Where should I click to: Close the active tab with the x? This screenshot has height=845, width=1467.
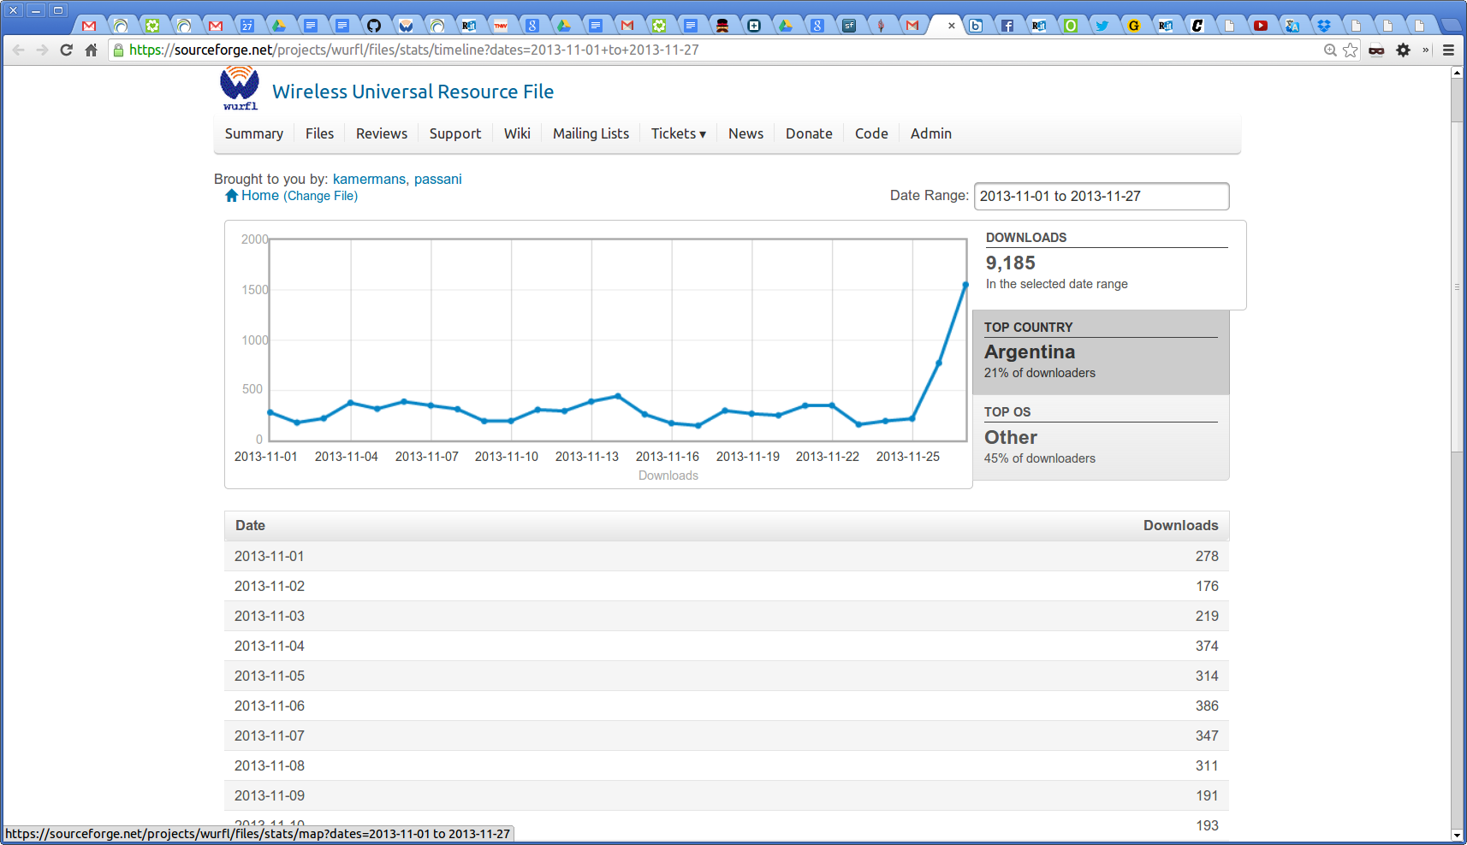click(952, 26)
